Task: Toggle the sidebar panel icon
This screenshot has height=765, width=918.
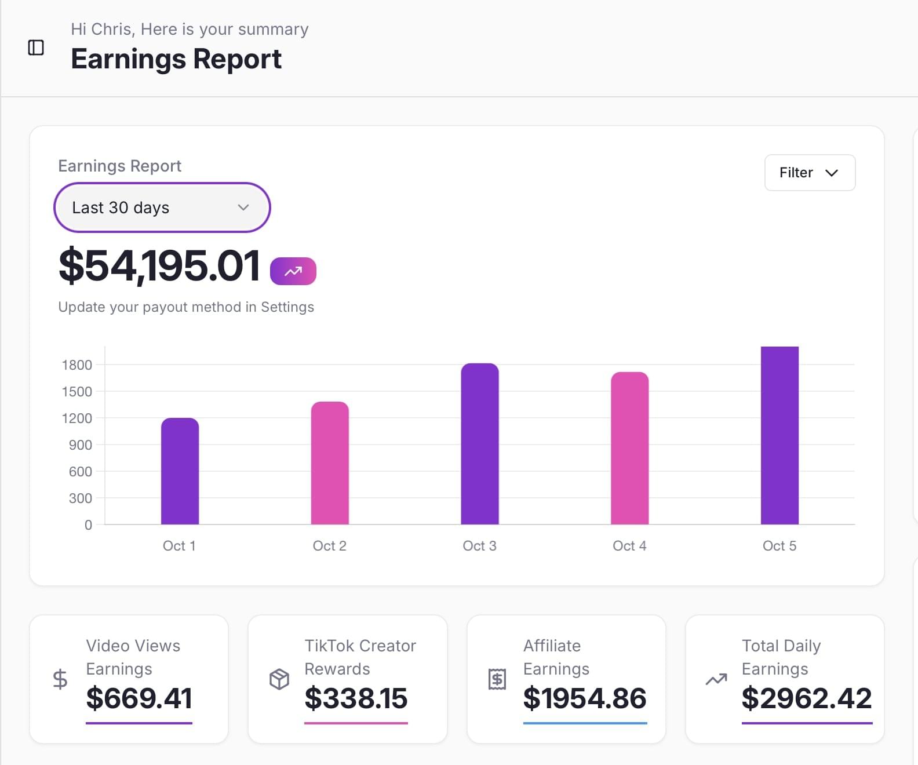Action: pyautogui.click(x=36, y=48)
